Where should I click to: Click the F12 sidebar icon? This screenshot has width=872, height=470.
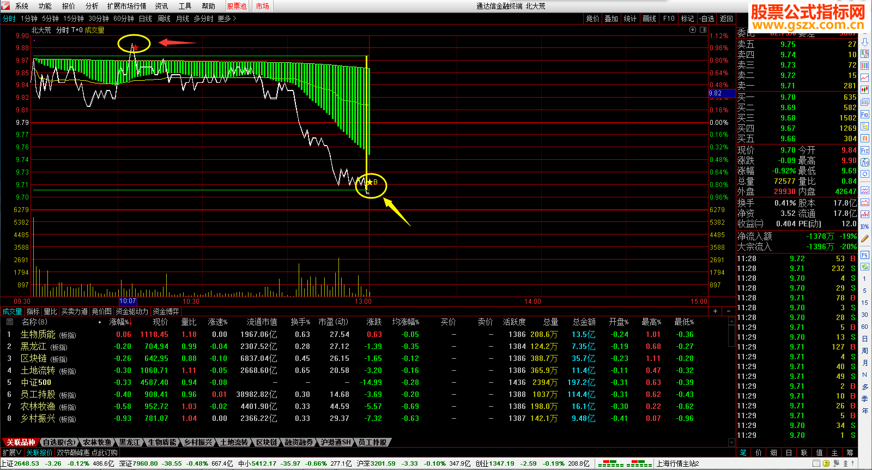[x=865, y=150]
